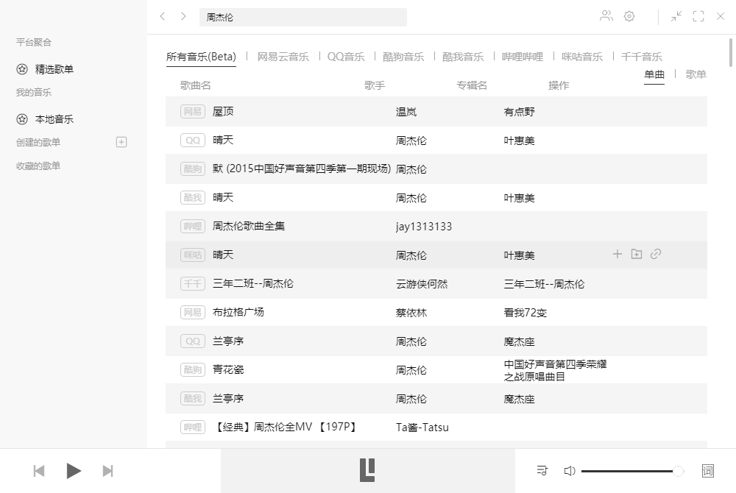Keep results on 单曲 view
The height and width of the screenshot is (493, 736).
654,74
